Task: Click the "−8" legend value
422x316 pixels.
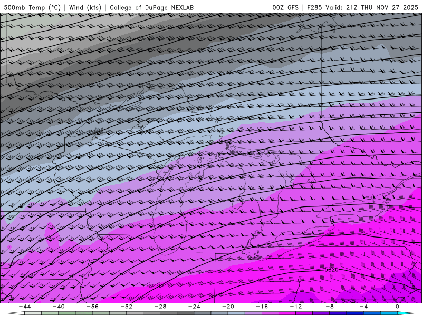Action: coord(330,307)
